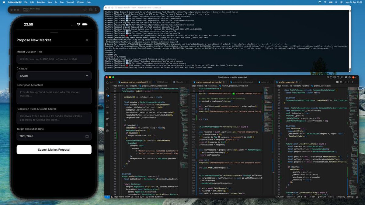Click the Target Resolution Date field 28/9/2026
365x205 pixels.
coord(54,136)
